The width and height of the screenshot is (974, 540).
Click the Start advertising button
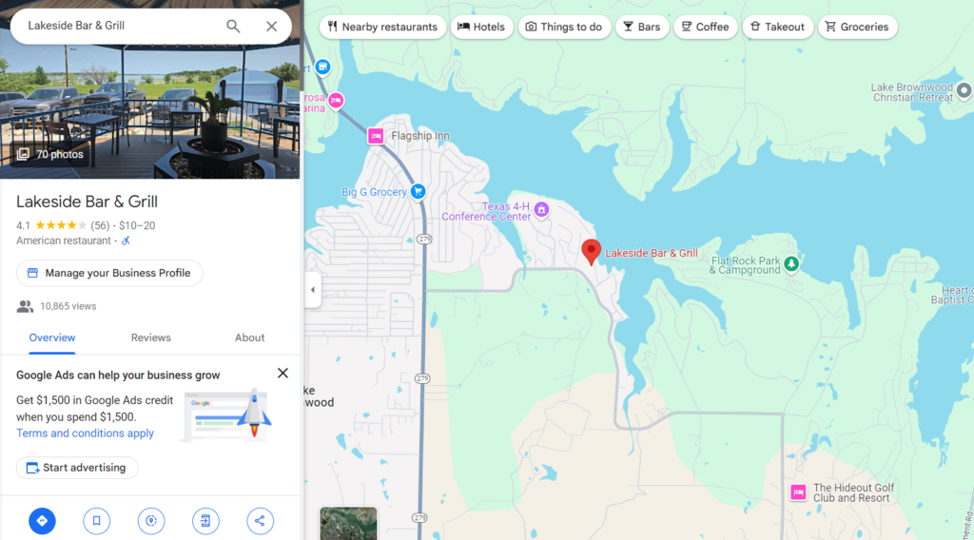(x=77, y=468)
